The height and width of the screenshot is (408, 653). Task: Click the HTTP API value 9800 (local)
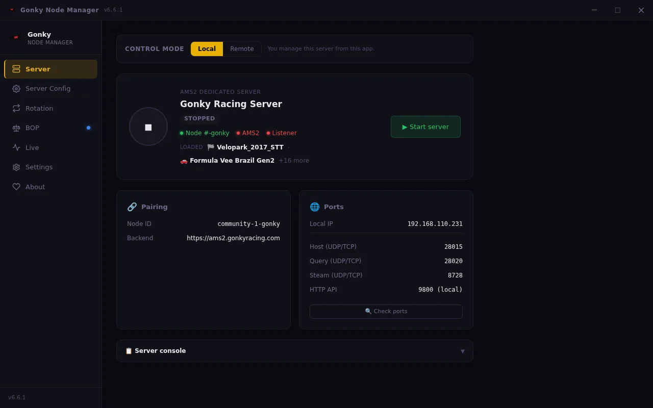click(440, 290)
